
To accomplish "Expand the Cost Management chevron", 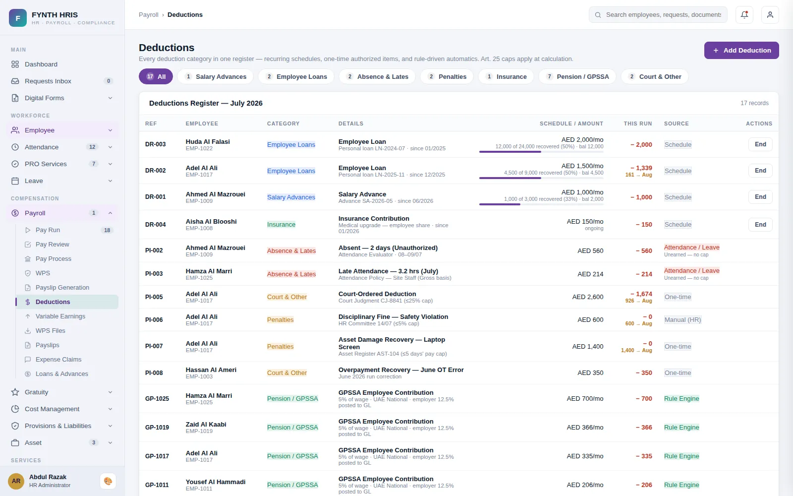I will (110, 409).
